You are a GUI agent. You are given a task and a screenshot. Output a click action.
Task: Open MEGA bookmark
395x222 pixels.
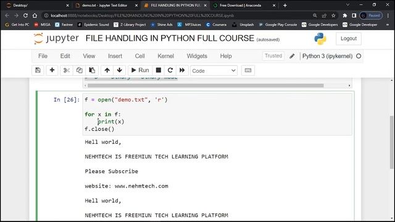click(x=43, y=25)
